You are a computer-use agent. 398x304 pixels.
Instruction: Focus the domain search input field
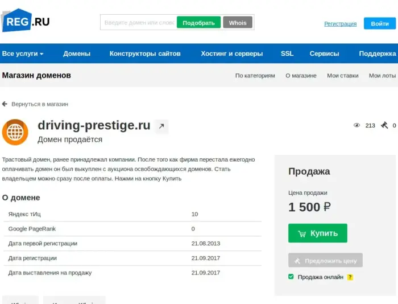tap(139, 23)
